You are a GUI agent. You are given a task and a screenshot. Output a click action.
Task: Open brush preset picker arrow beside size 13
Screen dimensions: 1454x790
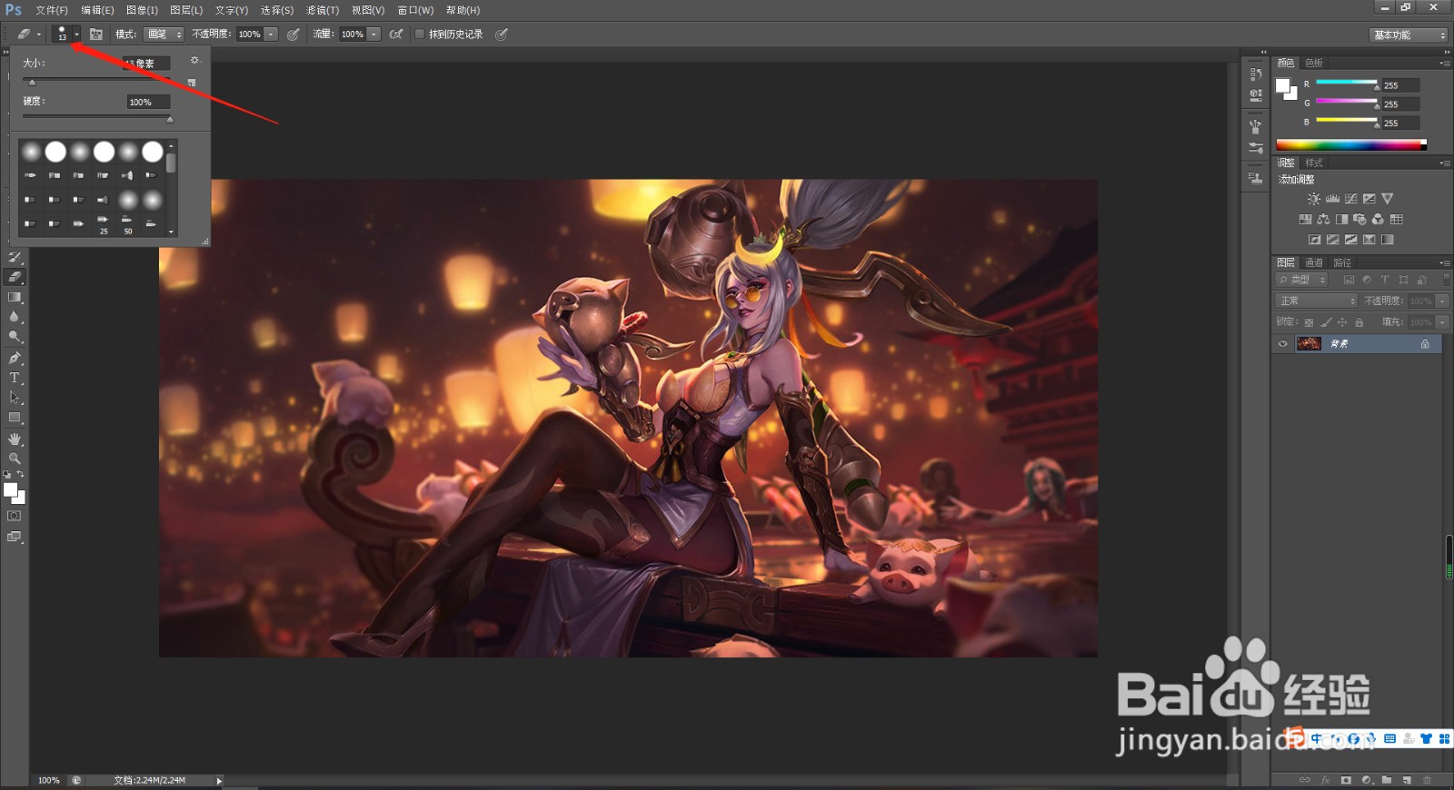[77, 35]
